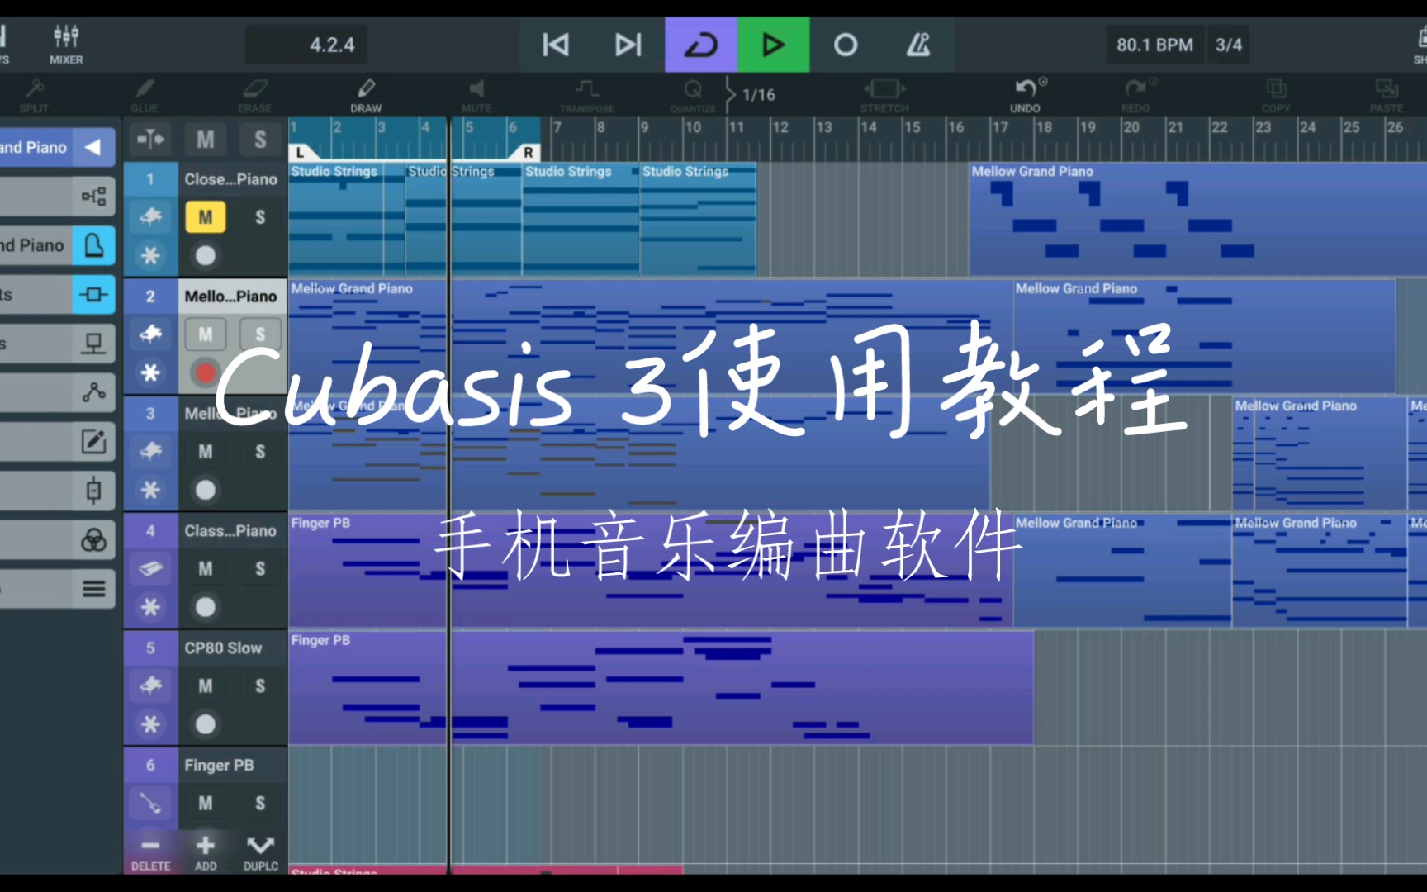This screenshot has width=1427, height=892.
Task: Start recording with the Record button
Action: [846, 45]
